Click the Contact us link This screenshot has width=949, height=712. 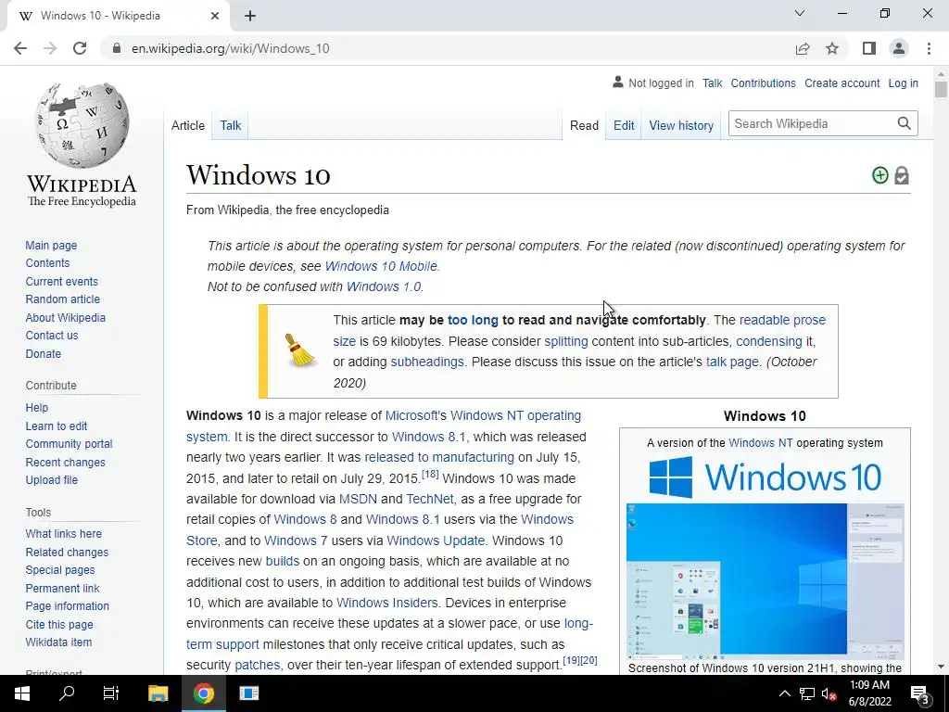click(52, 336)
